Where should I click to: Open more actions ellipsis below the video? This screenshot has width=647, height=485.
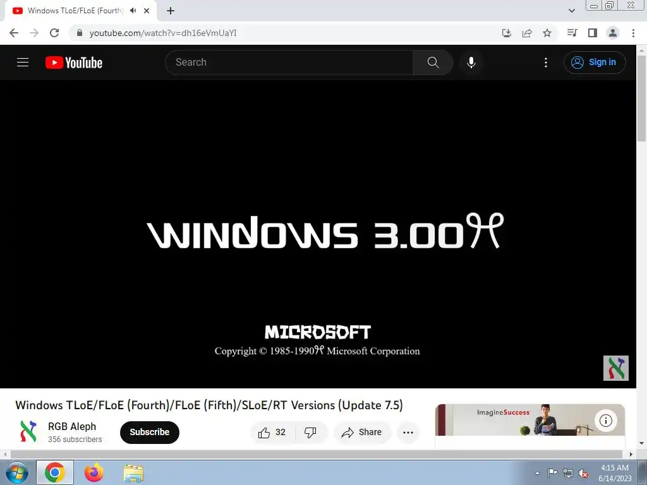pos(408,432)
